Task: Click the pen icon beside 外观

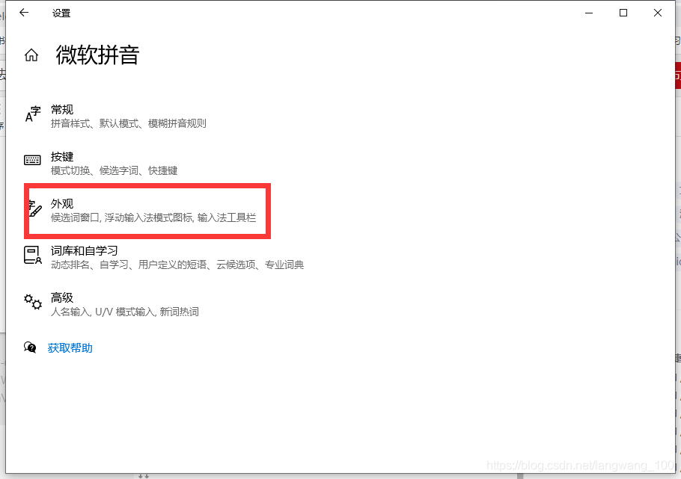Action: pos(34,209)
